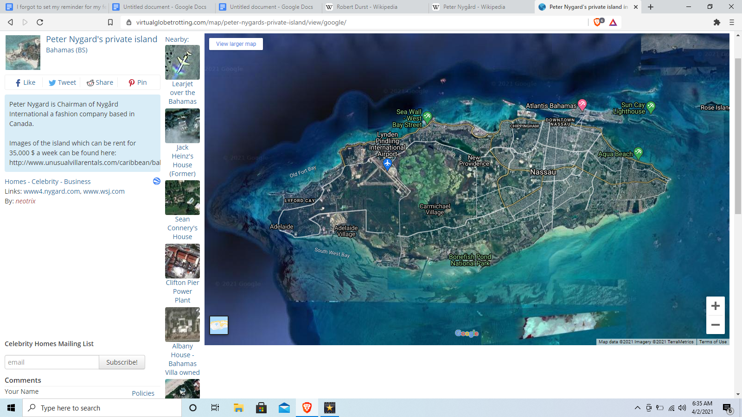Show hidden system tray icons
The width and height of the screenshot is (742, 417).
point(638,408)
